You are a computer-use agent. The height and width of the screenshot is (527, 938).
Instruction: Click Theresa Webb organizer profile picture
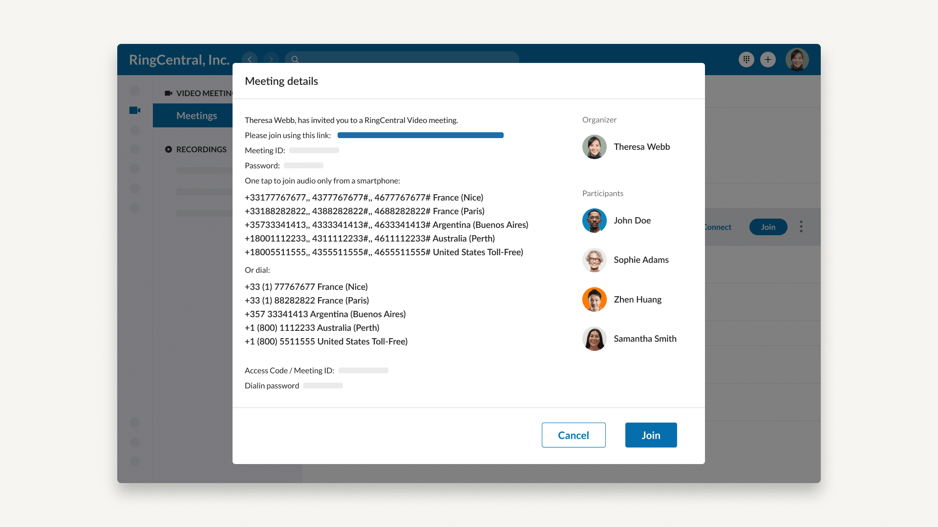click(x=594, y=147)
